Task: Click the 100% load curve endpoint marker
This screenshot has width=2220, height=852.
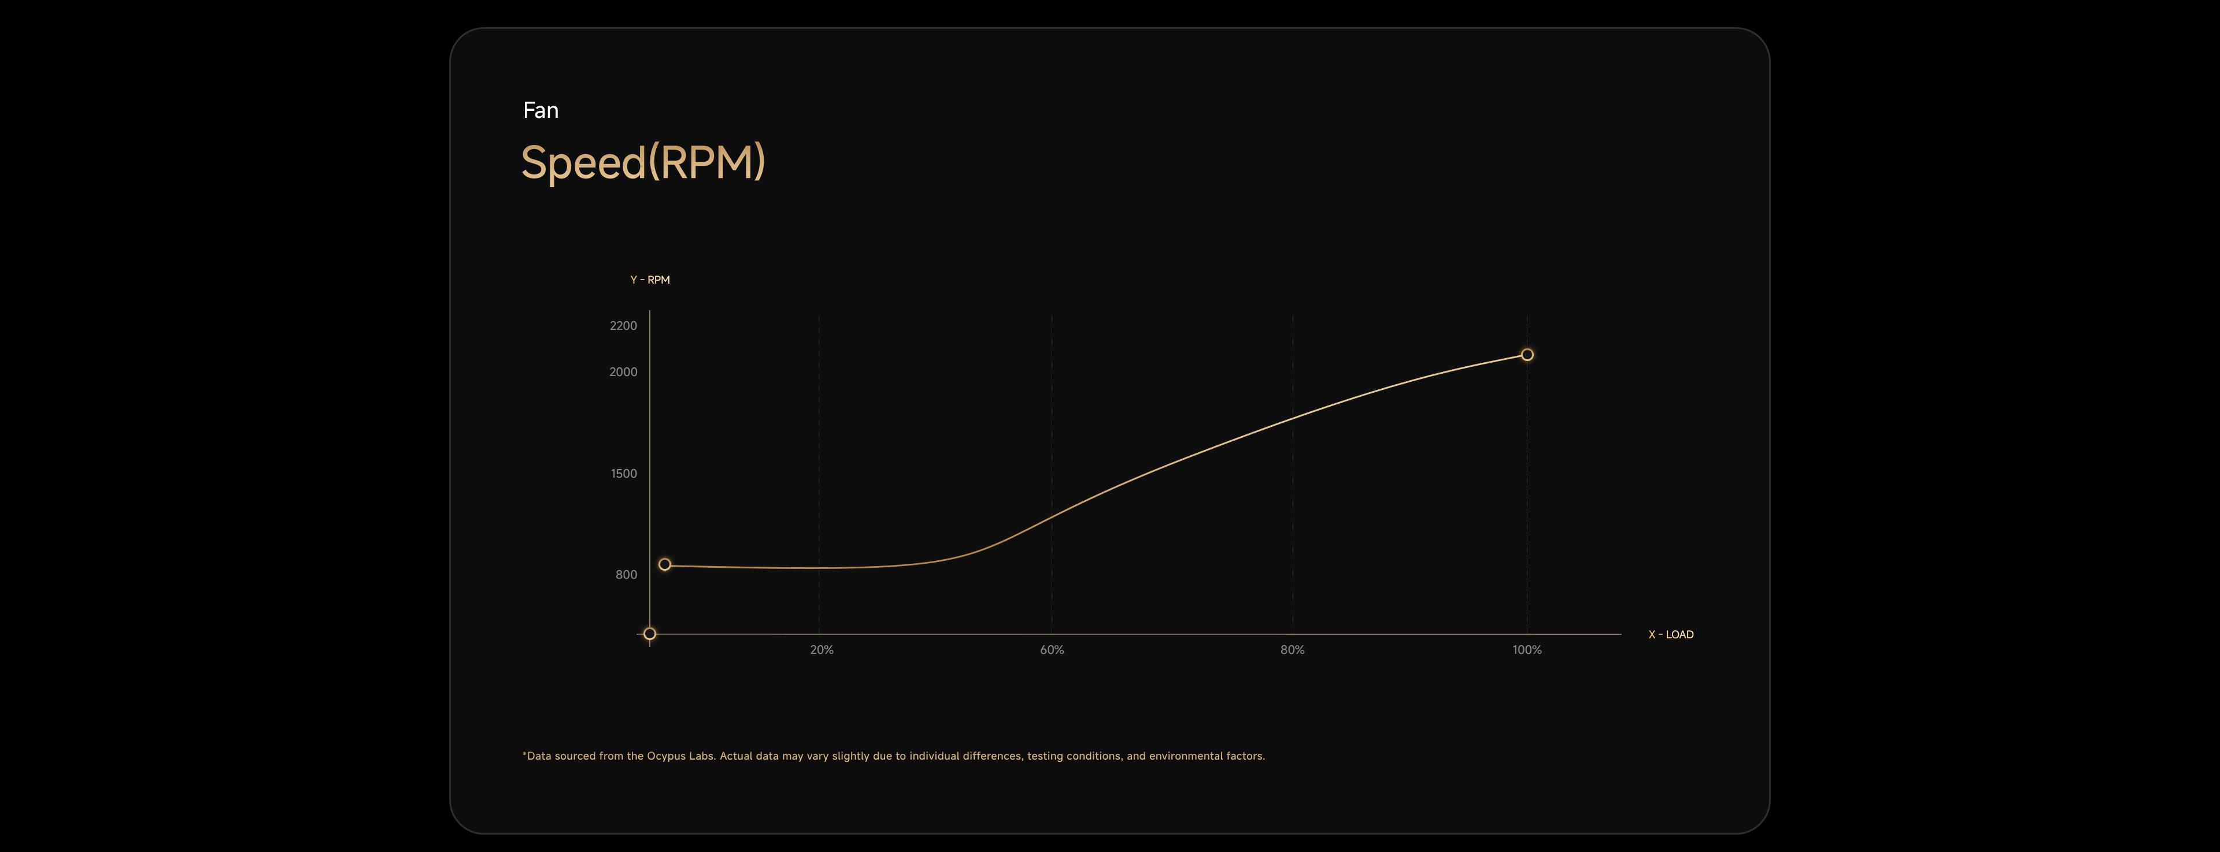Action: [x=1526, y=355]
